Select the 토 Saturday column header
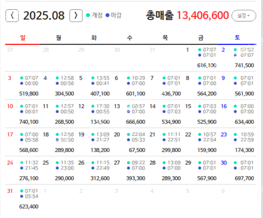This screenshot has width=263, height=218. [x=237, y=38]
